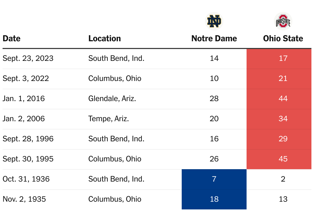Screen dimensions: 314x212
Task: Select the Ohio State column header text
Action: click(x=283, y=38)
